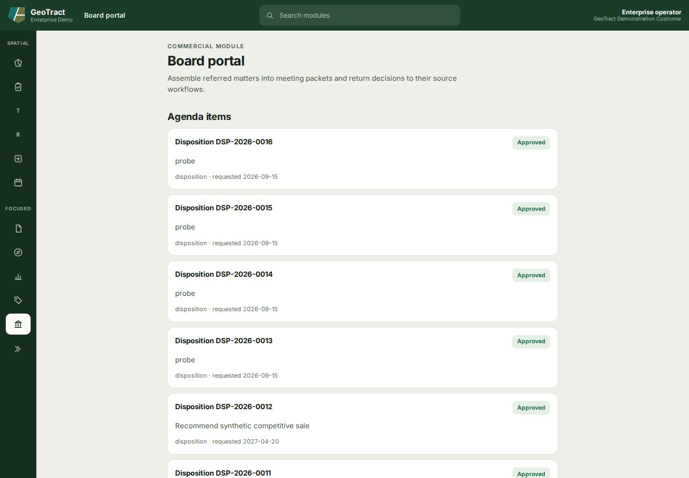
Task: Open the T module in sidebar
Action: [x=18, y=111]
